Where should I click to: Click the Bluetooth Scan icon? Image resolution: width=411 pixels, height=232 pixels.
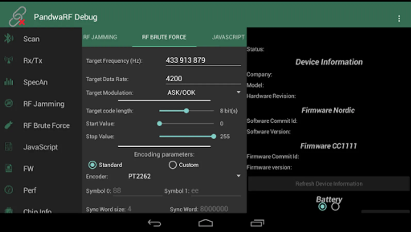[x=9, y=39]
